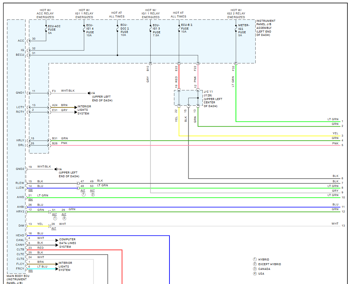
Task: Click the CLTS terminal label
Action: point(20,259)
